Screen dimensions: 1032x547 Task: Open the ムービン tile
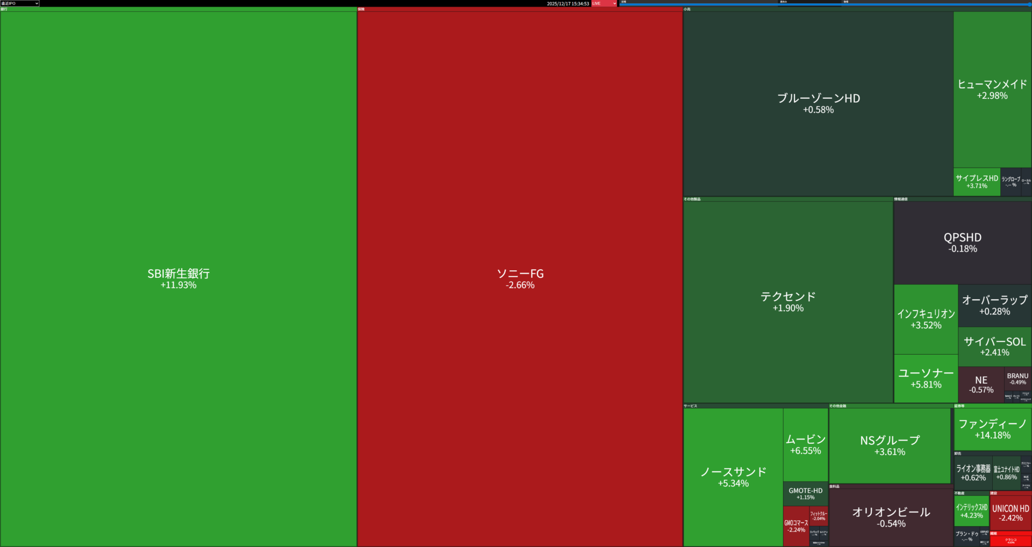tap(805, 444)
